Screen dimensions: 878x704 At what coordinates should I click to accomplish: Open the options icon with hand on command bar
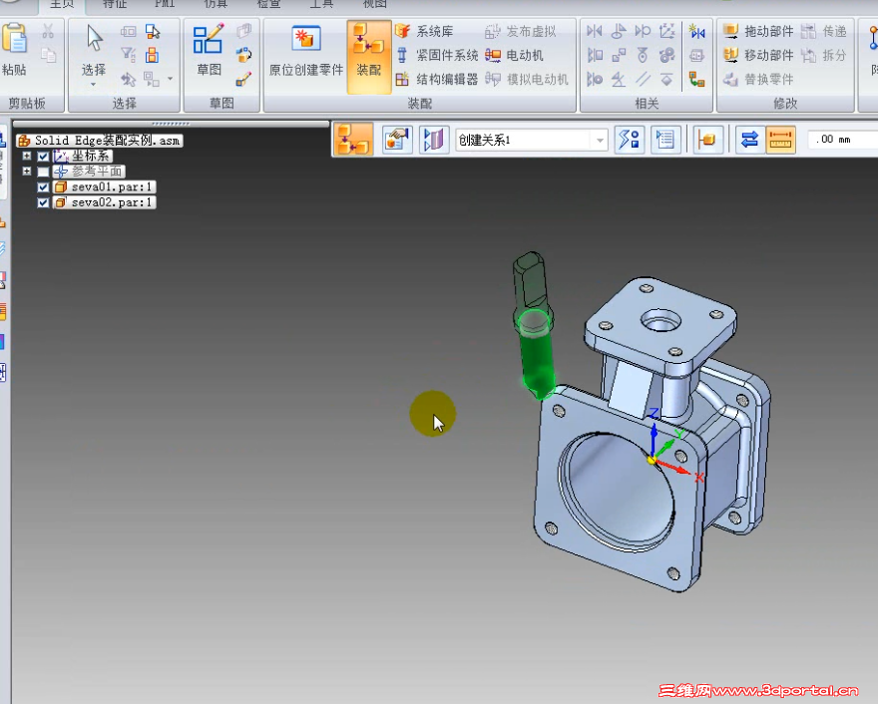397,140
